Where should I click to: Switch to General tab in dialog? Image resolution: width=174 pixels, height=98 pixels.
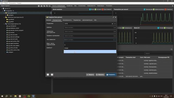[48, 20]
